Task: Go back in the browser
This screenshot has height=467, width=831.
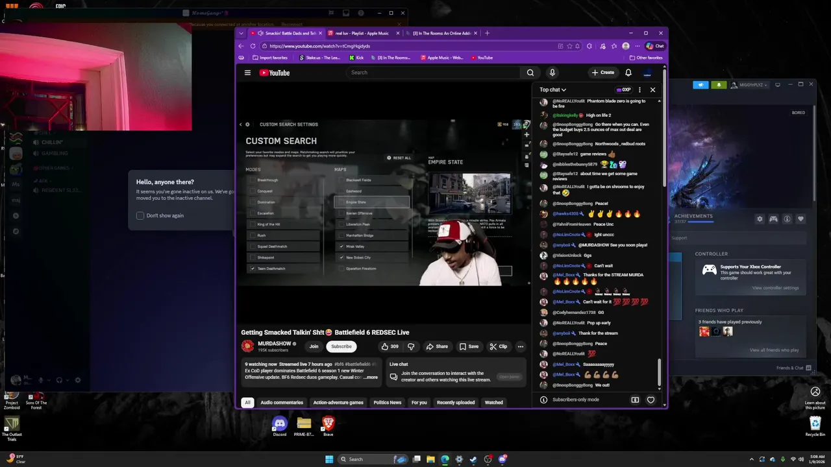Action: tap(241, 46)
